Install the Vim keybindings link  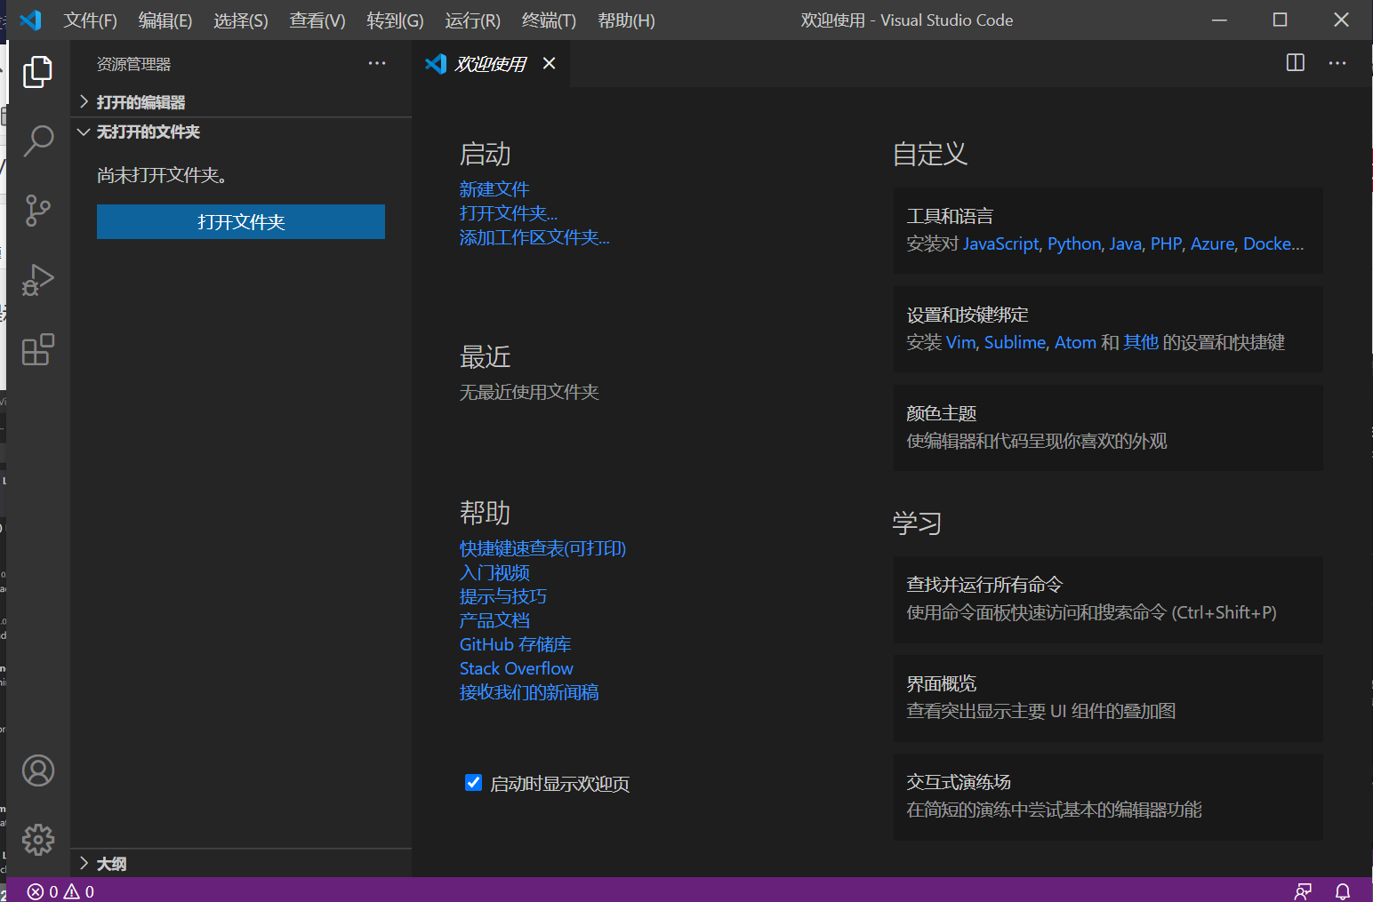(960, 342)
